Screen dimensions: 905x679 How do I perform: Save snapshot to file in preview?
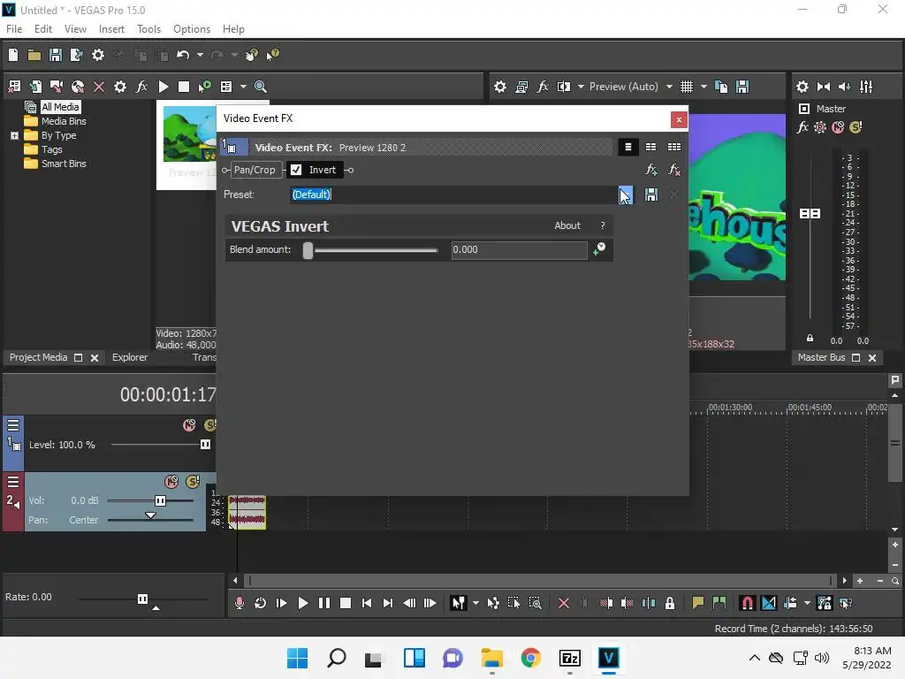click(x=742, y=87)
